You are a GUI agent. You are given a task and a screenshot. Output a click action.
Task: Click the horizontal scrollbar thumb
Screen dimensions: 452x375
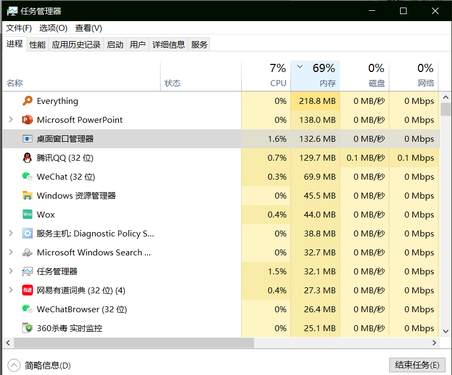pos(134,343)
